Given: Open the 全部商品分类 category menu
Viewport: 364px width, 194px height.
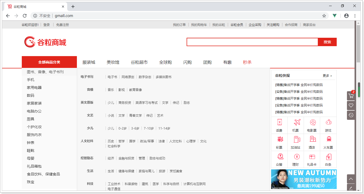Looking at the screenshot, I should click(49, 62).
